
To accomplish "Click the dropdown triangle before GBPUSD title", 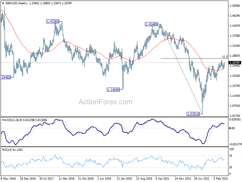I will click(3, 3).
